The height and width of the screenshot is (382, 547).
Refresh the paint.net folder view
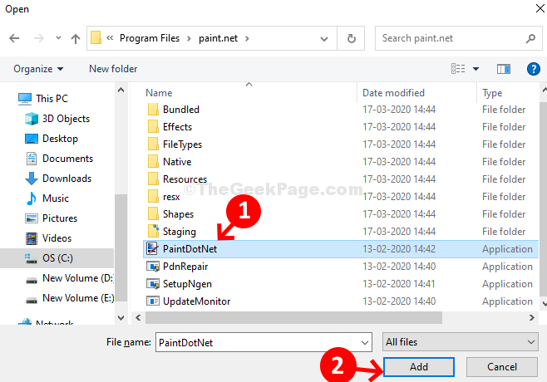pyautogui.click(x=352, y=38)
